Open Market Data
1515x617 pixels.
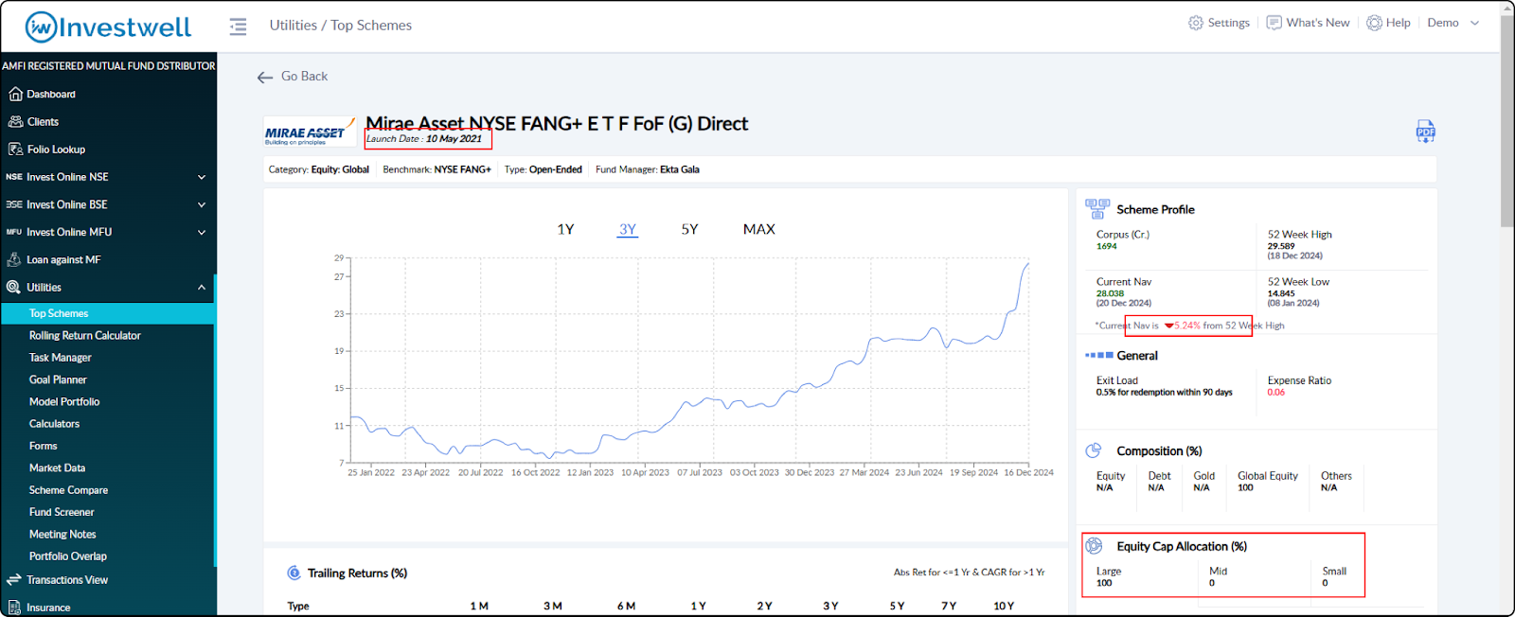click(x=57, y=467)
